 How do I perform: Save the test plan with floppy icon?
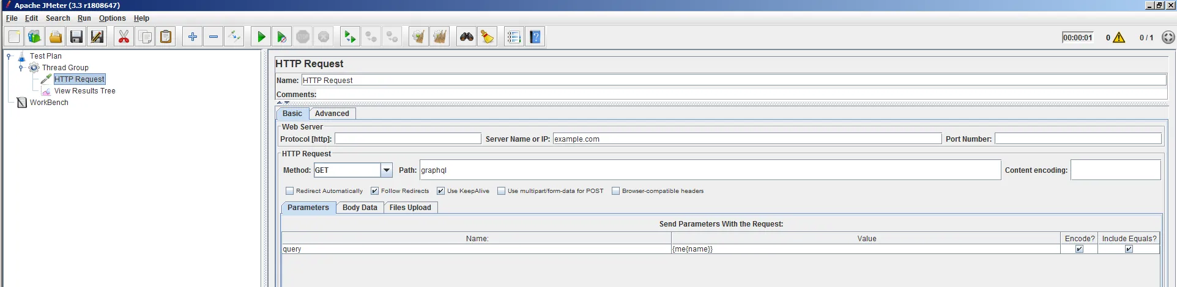point(76,37)
